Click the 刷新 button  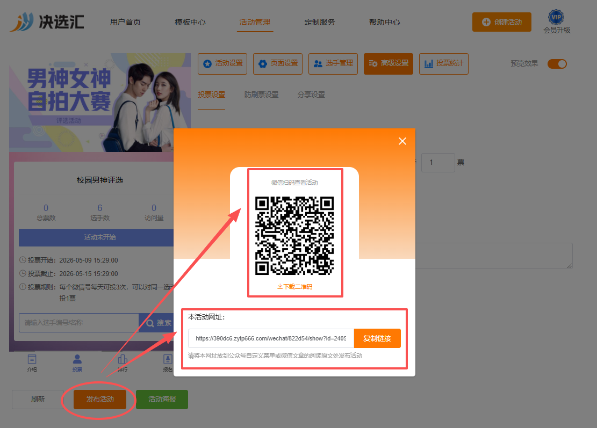click(38, 399)
